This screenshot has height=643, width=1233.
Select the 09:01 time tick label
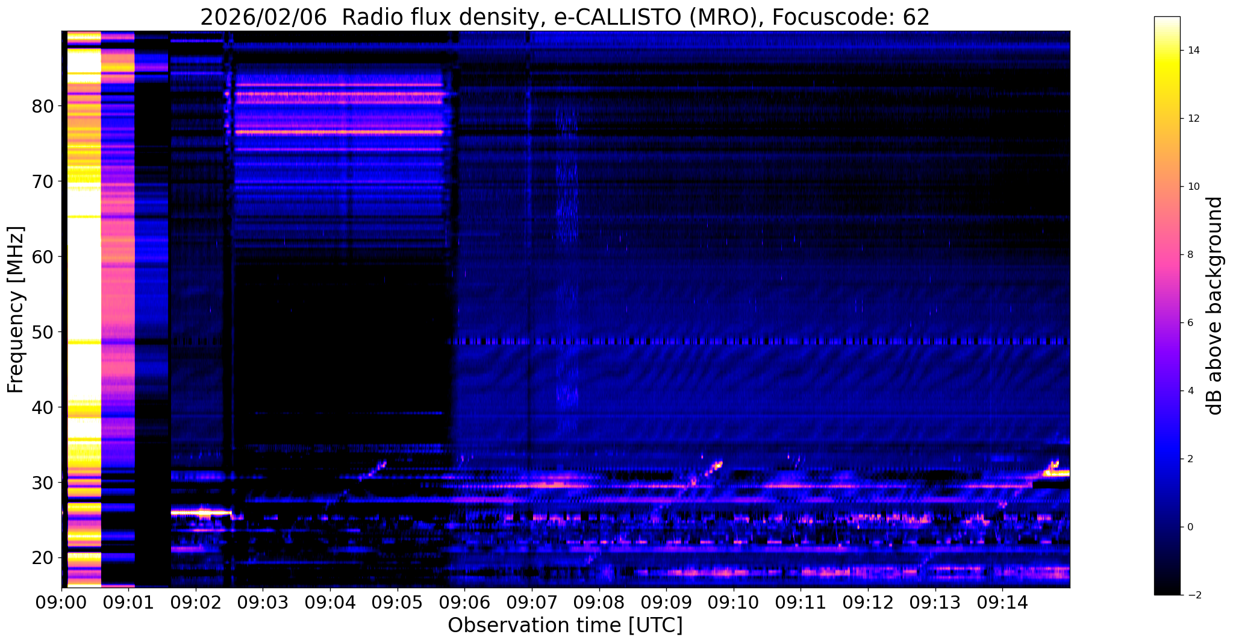128,601
